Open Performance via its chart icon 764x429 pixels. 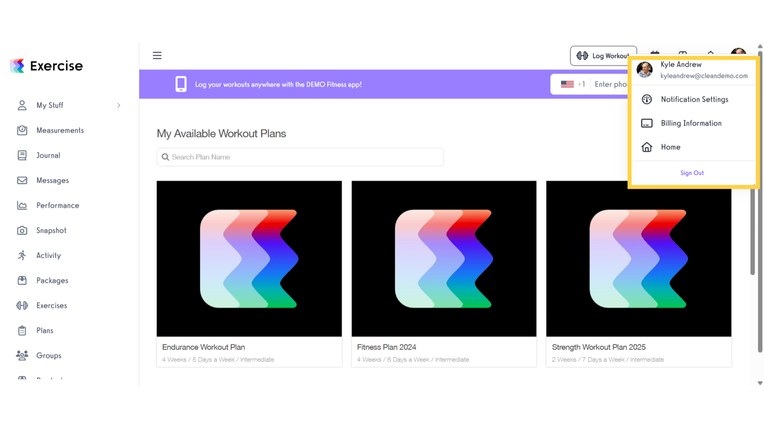point(22,206)
